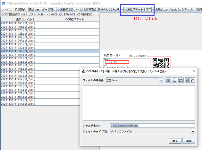
Task: Open the ファイル menu
Action: (x=7, y=10)
